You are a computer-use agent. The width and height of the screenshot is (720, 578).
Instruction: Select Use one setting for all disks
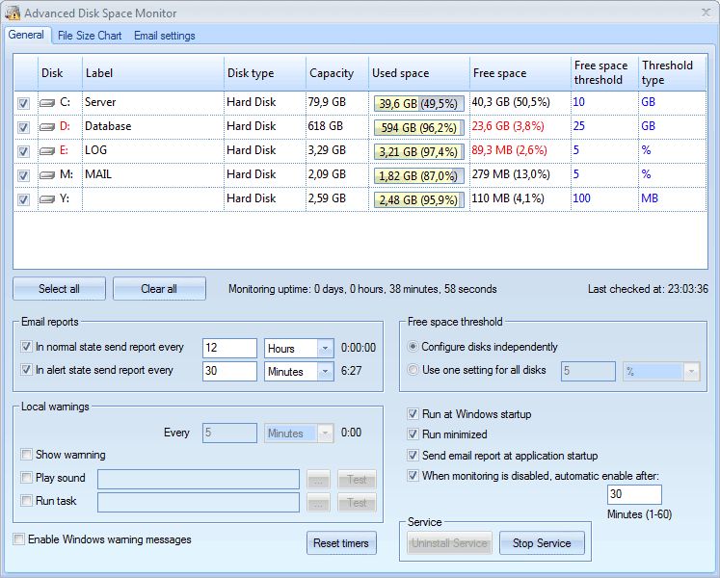413,370
